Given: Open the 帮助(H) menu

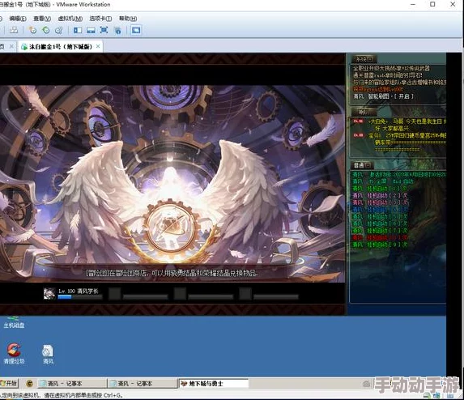Looking at the screenshot, I should tap(128, 19).
